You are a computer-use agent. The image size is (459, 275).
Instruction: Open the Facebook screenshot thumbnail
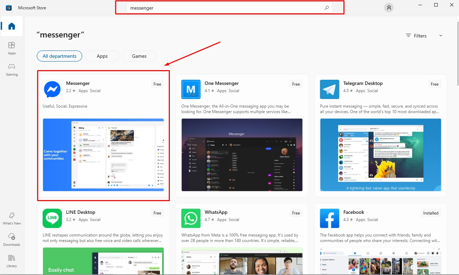coord(381,261)
